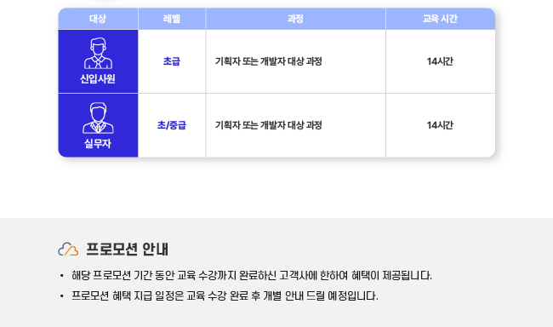The height and width of the screenshot is (327, 553).
Task: Select the 대상 column header
Action: click(x=98, y=19)
